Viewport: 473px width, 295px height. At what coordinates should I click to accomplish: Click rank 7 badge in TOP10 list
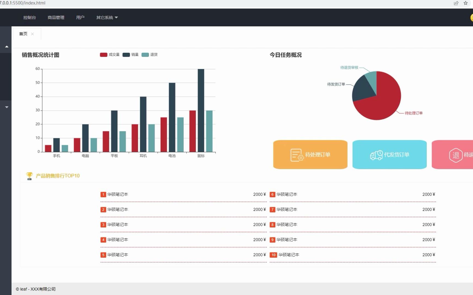pos(272,210)
